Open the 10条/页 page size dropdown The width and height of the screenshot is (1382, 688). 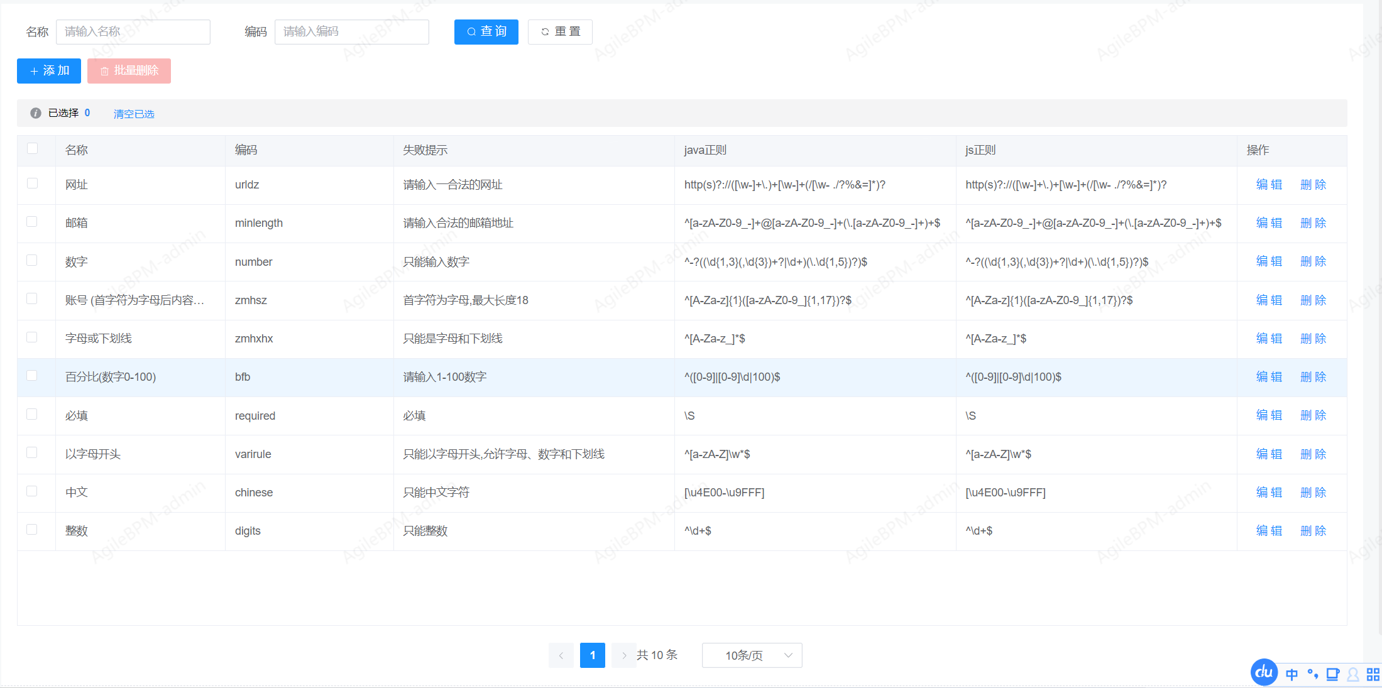[752, 655]
